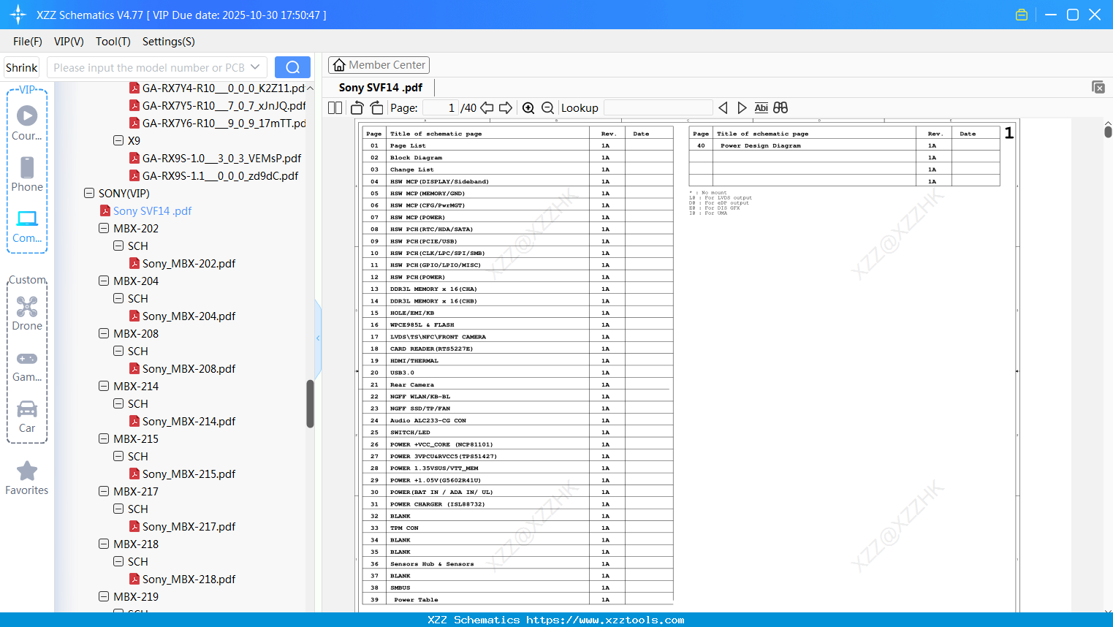Rotate the page clockwise
The width and height of the screenshot is (1113, 627).
coord(377,108)
